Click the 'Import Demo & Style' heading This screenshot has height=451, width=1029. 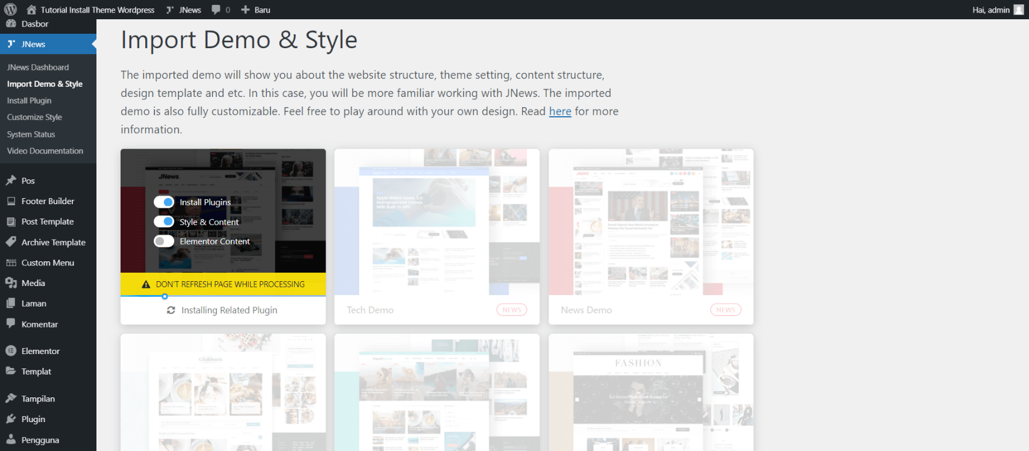click(x=239, y=40)
